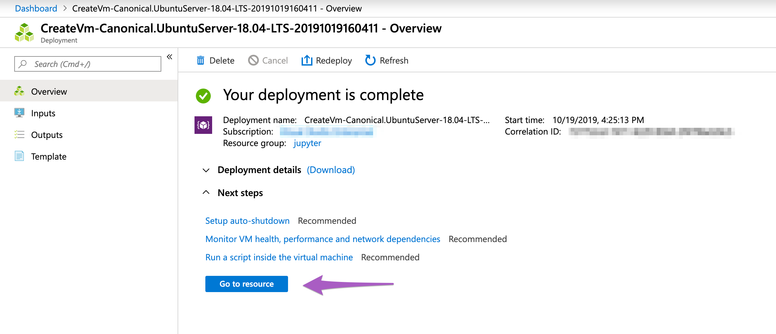This screenshot has height=334, width=776.
Task: Select Overview in the left menu
Action: pyautogui.click(x=49, y=92)
